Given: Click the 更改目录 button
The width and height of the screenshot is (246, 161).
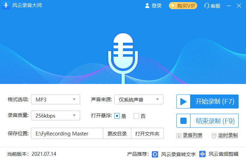Looking at the screenshot, I should pos(117,133).
